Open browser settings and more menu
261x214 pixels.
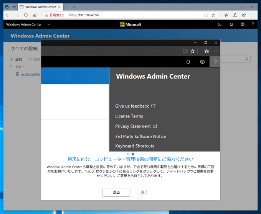tap(253, 15)
